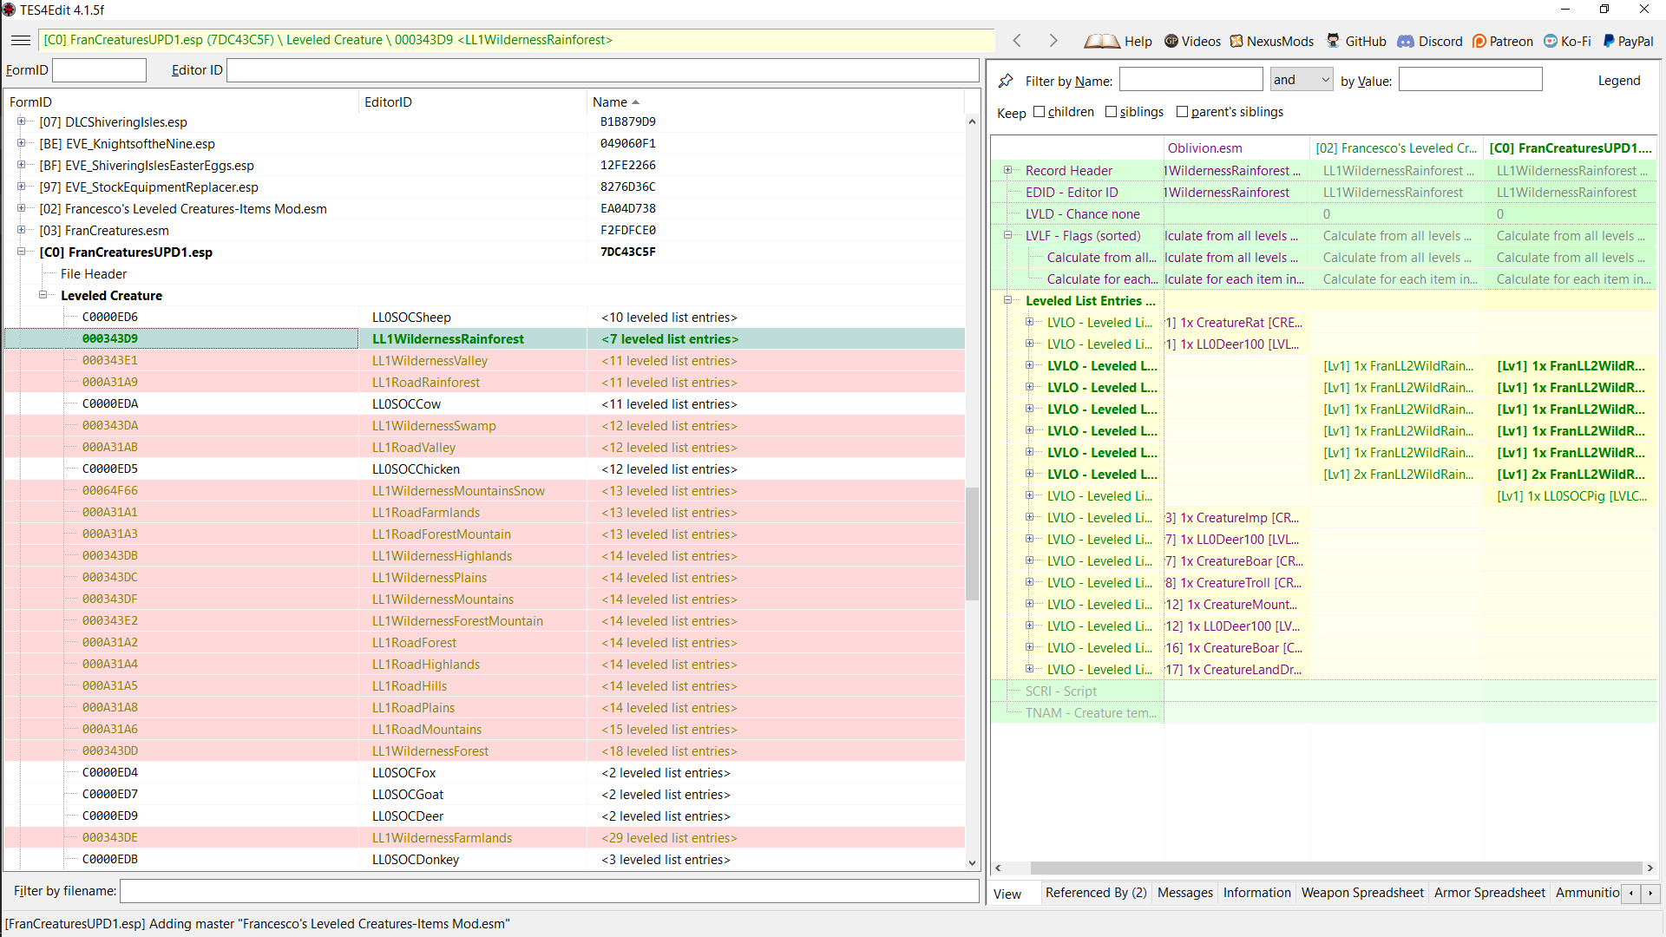Enable Keep children checkbox
The height and width of the screenshot is (937, 1666).
[x=1040, y=112]
